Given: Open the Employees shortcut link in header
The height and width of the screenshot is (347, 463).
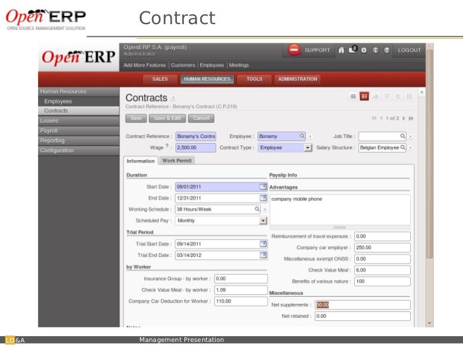Looking at the screenshot, I should coord(212,65).
